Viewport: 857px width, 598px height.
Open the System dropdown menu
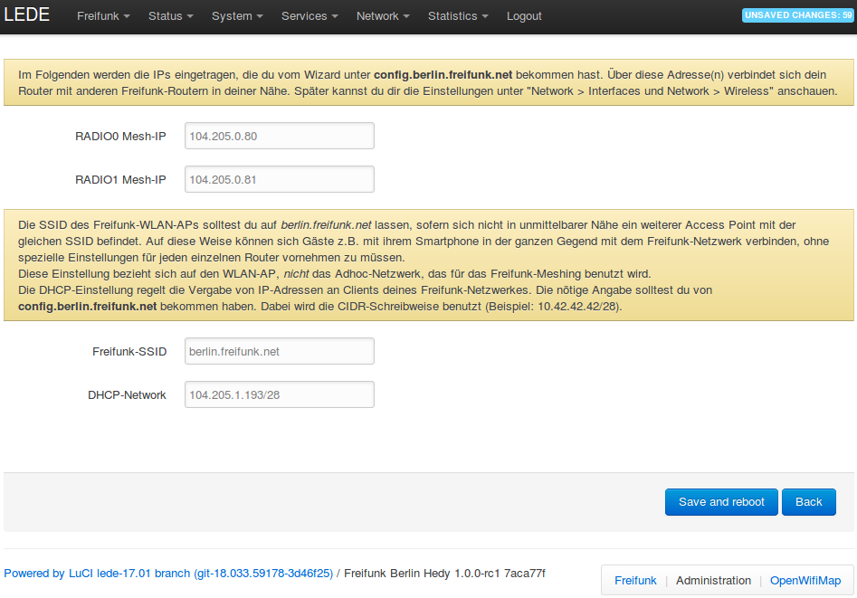(237, 16)
